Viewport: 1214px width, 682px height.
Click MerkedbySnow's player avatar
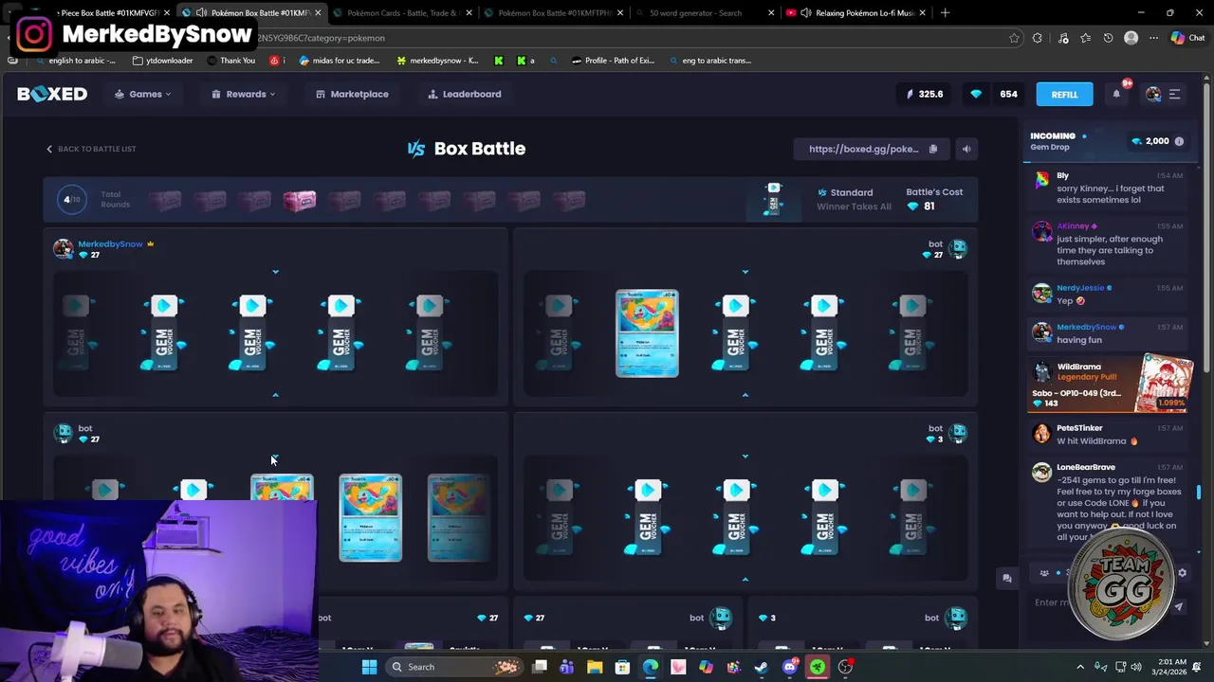pyautogui.click(x=63, y=248)
